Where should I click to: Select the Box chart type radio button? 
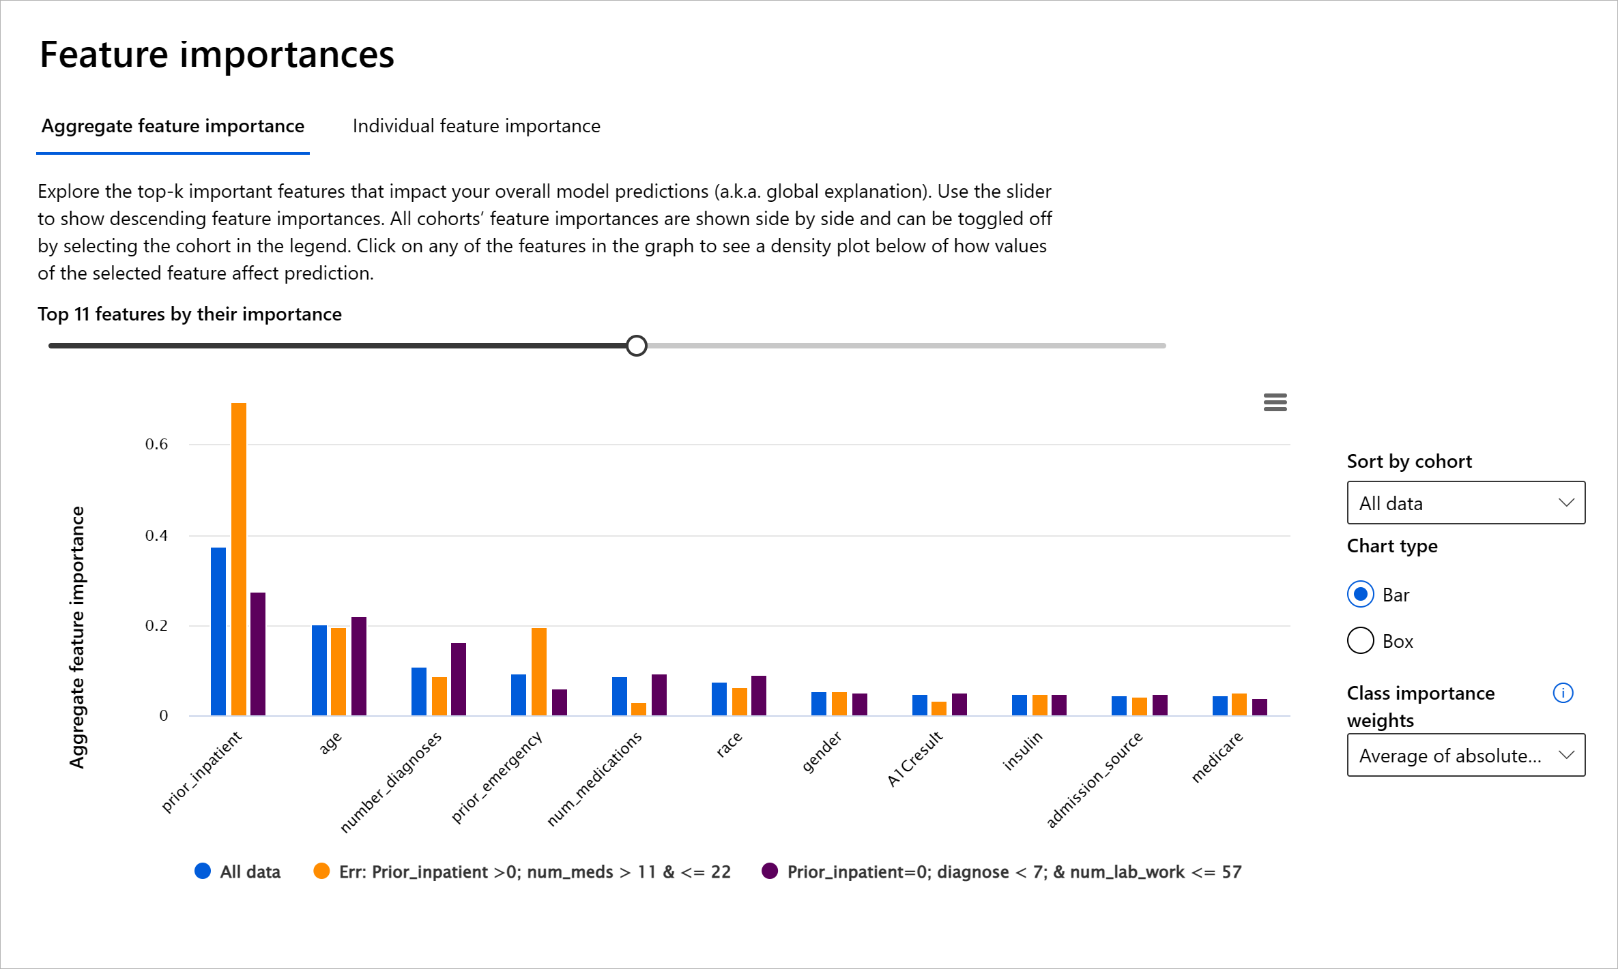(x=1362, y=640)
